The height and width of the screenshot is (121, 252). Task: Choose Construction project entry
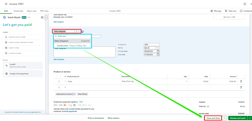click(72, 46)
